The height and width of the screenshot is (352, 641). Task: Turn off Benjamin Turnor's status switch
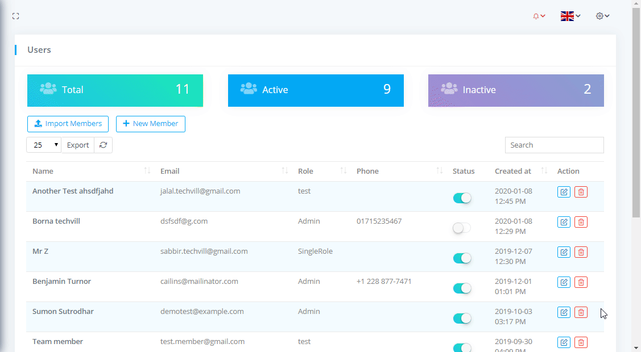point(462,288)
